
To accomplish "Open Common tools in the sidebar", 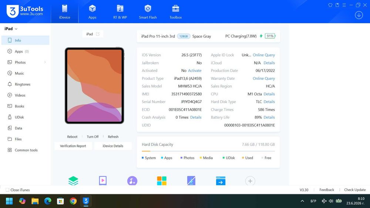I will (25, 150).
